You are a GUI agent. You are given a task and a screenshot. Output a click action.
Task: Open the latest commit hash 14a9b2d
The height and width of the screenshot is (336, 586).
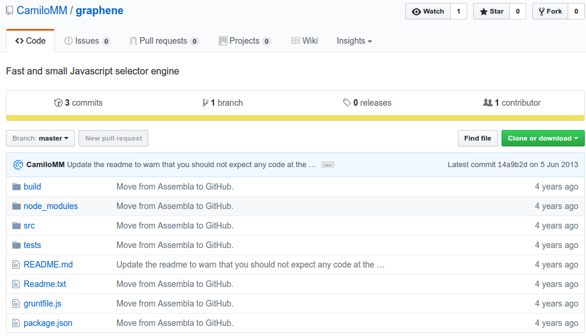click(x=512, y=164)
